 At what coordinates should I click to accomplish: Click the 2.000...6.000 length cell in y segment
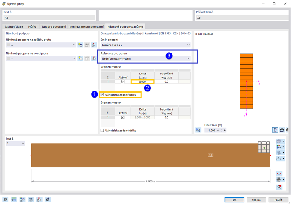tap(142, 117)
